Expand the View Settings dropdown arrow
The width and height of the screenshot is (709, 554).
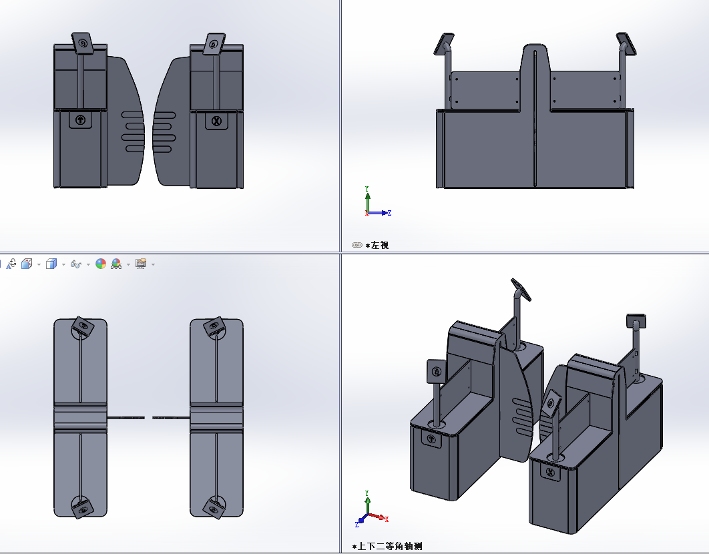click(154, 264)
